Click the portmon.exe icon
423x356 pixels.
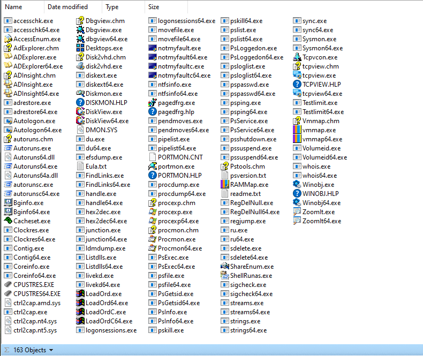(153, 166)
